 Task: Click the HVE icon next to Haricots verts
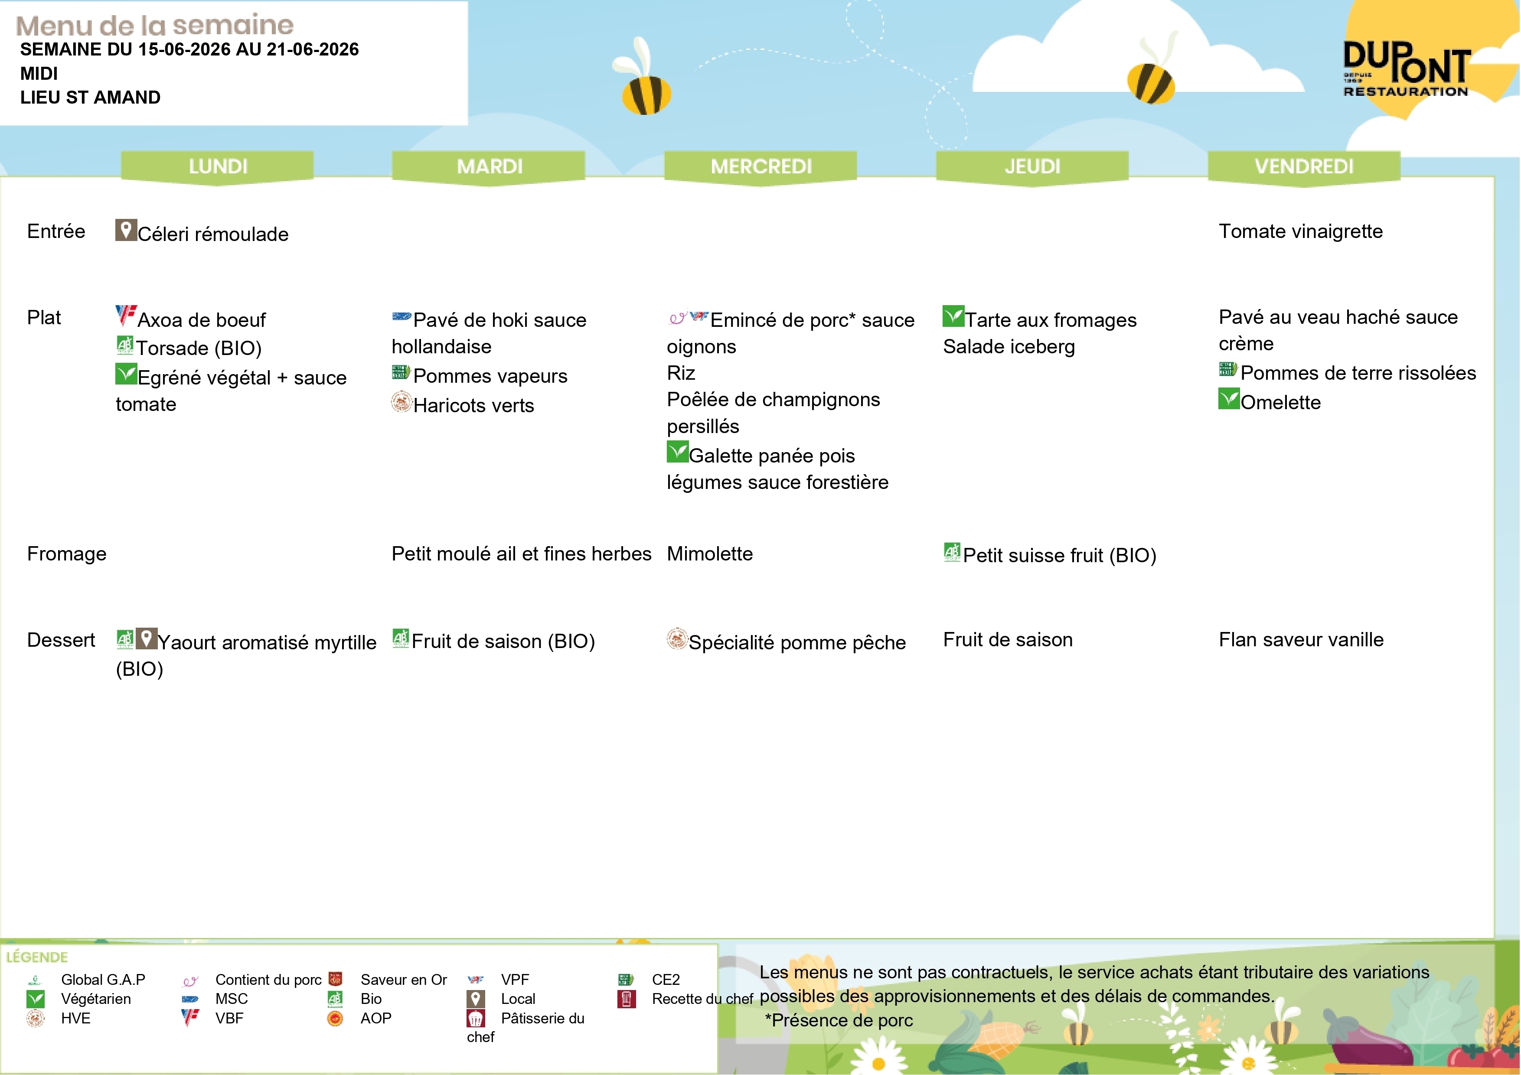401,401
